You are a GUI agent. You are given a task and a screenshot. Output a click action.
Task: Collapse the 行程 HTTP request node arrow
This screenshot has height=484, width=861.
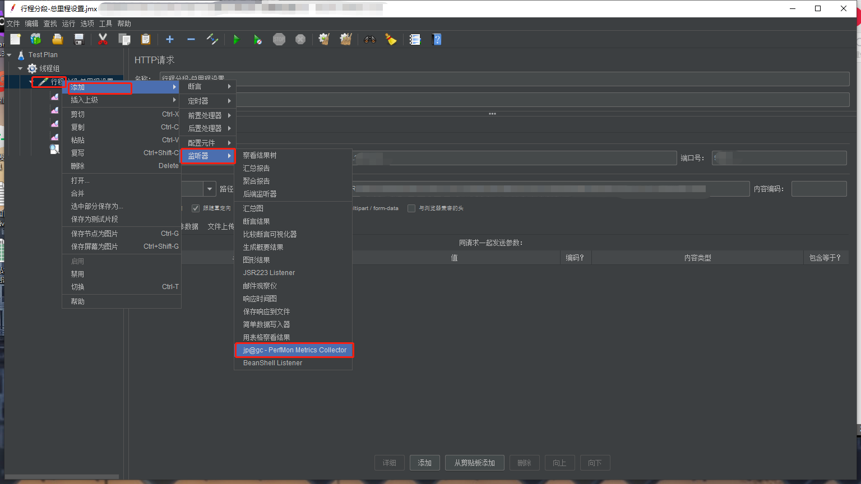32,82
